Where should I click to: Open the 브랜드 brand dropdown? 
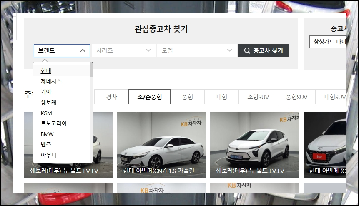click(62, 50)
